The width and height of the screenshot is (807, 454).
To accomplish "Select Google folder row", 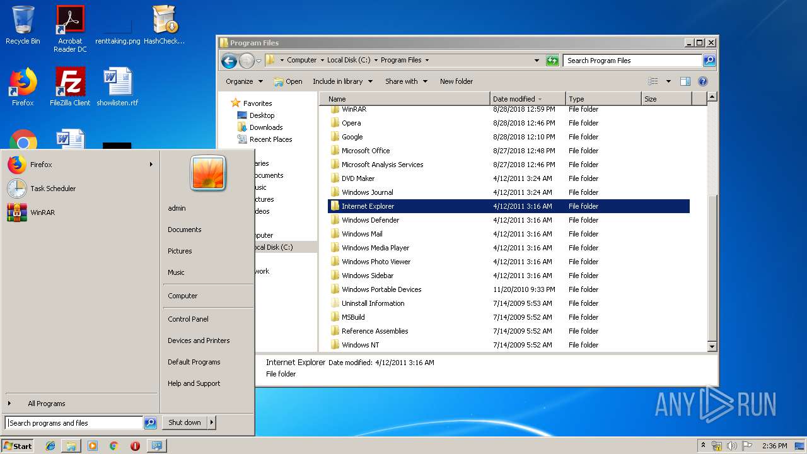I will 509,137.
